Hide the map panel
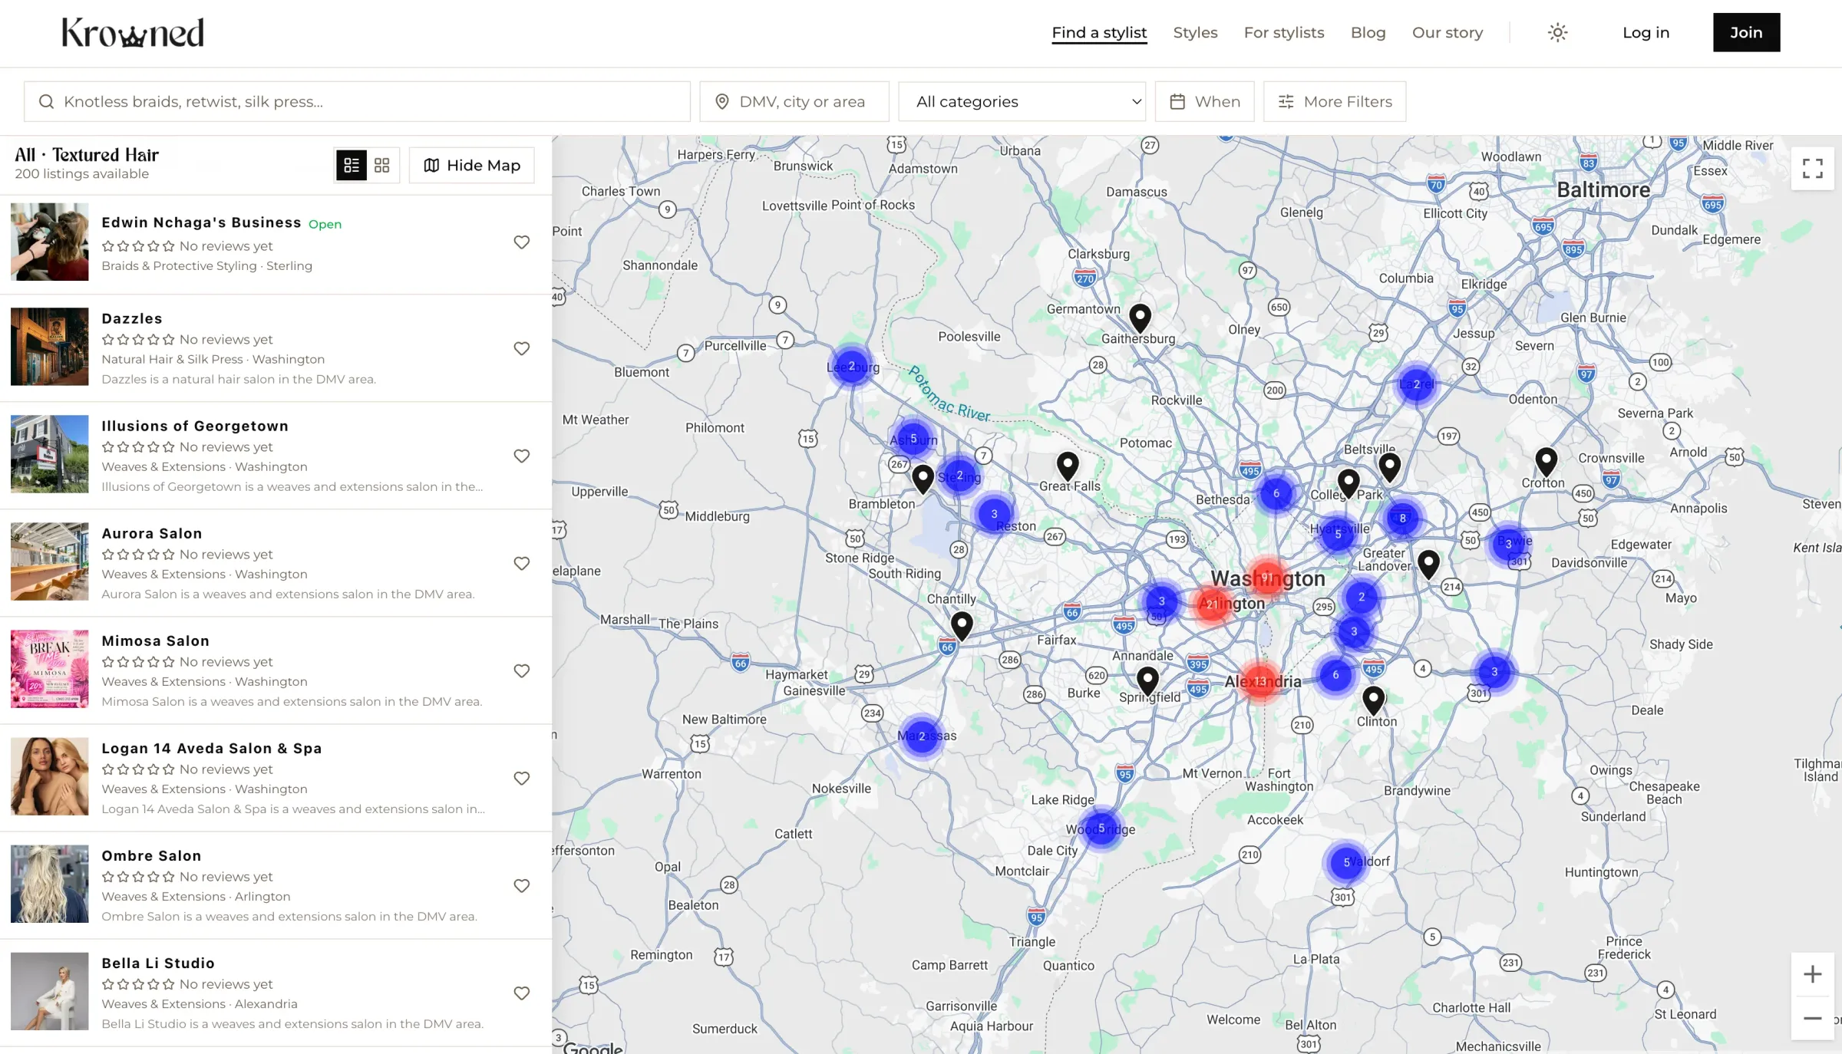The image size is (1842, 1054). pyautogui.click(x=472, y=165)
